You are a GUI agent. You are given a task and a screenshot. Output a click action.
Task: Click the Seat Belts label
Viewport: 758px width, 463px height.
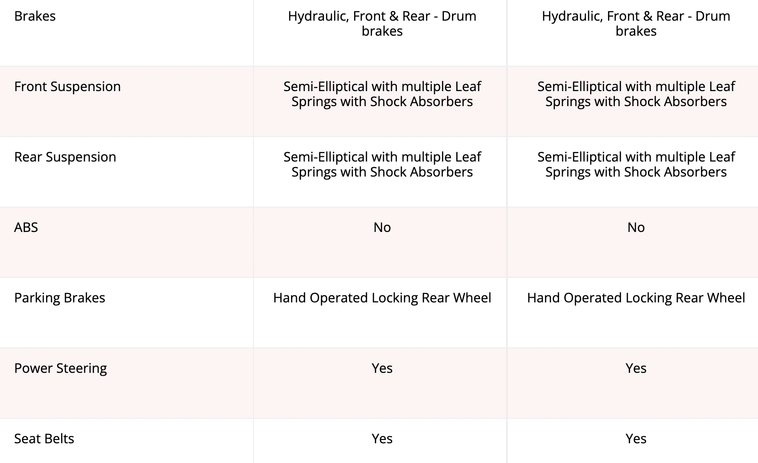[44, 439]
